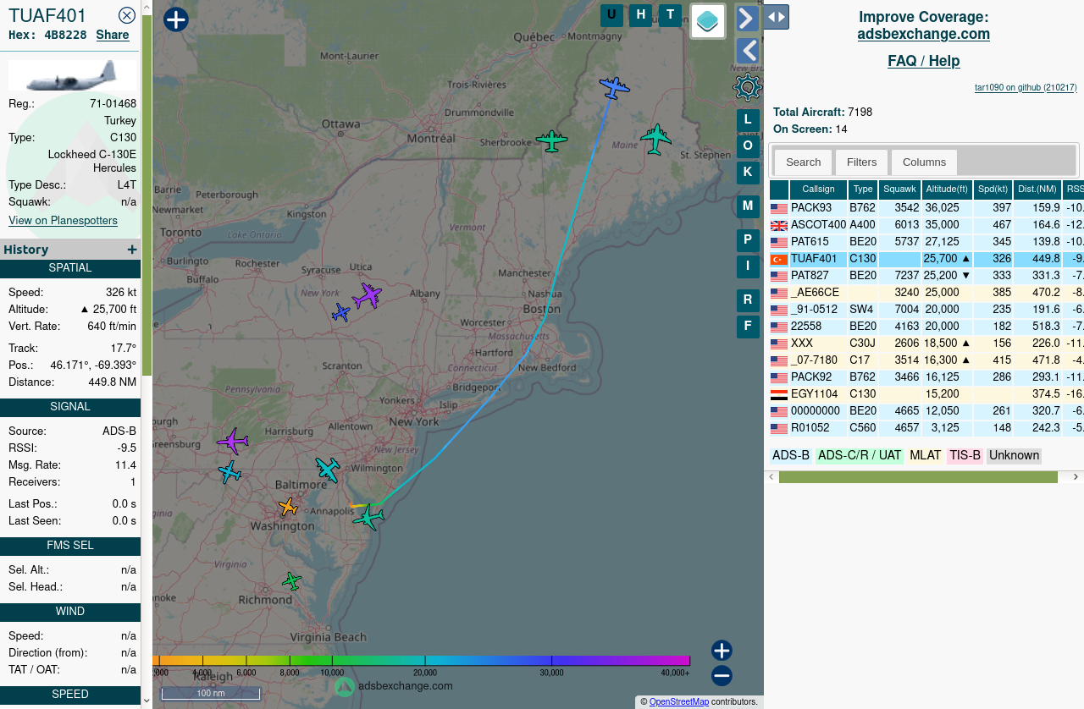Viewport: 1084px width, 709px height.
Task: Toggle sidebar with double-arrow button
Action: 776,17
